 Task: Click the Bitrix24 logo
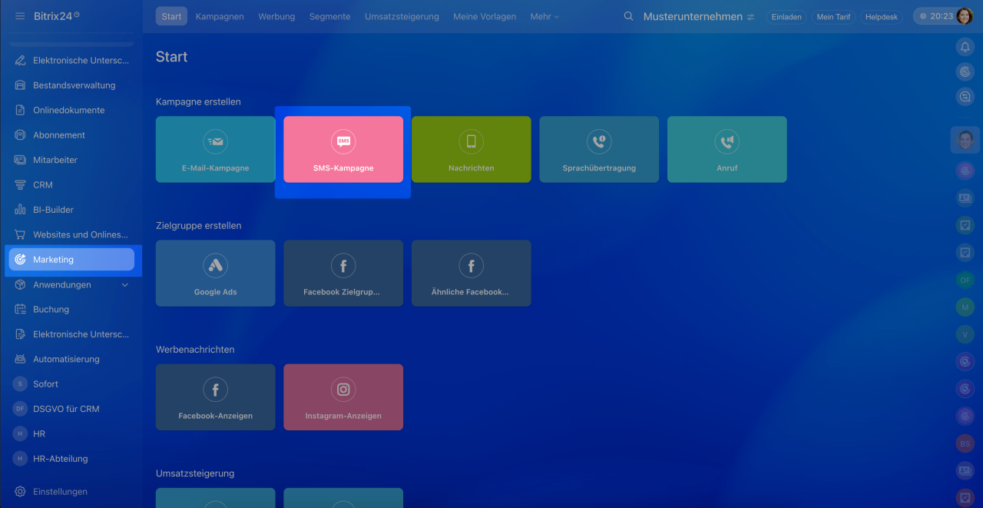(56, 16)
